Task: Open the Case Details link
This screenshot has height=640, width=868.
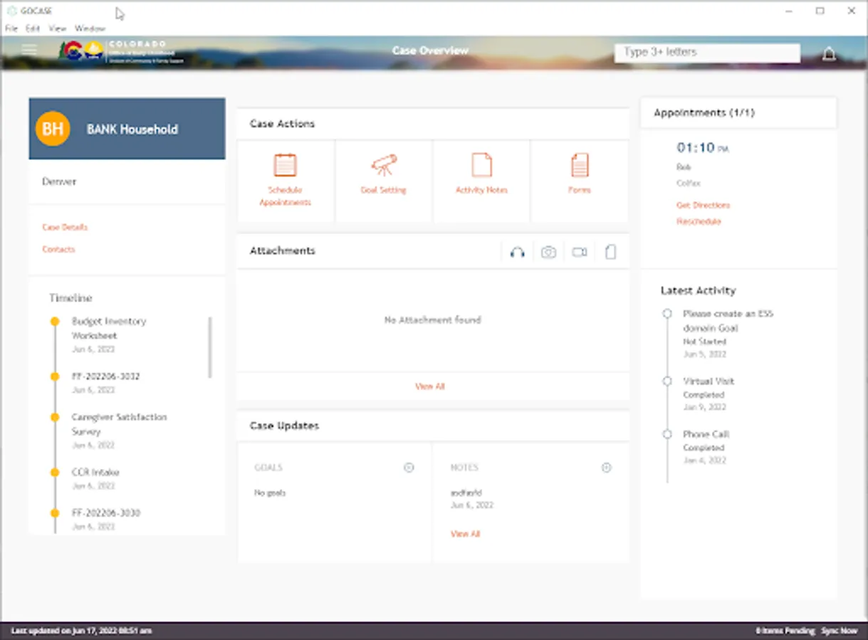Action: tap(65, 227)
